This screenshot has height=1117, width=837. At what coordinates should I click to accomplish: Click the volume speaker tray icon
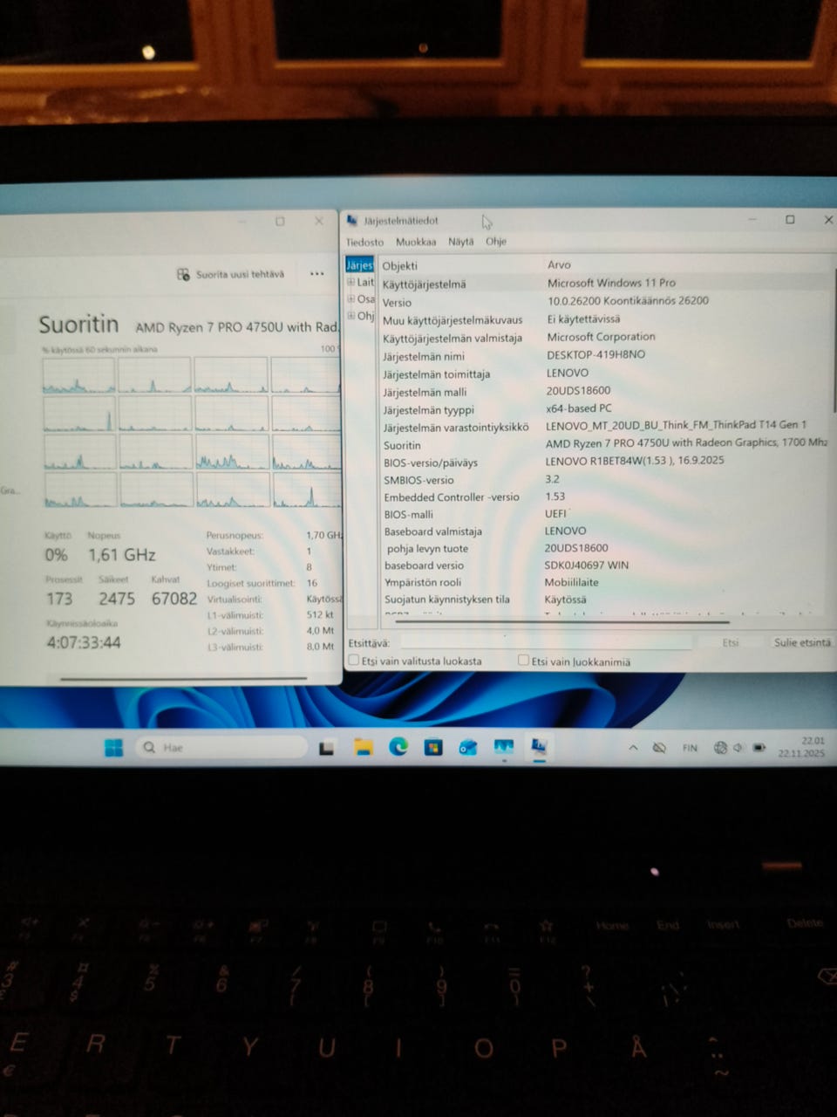738,748
